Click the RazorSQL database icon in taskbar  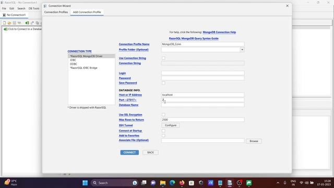pyautogui.click(x=230, y=183)
